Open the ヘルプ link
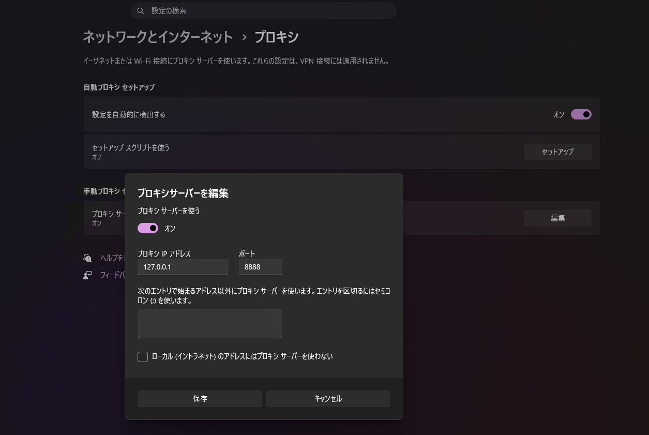The width and height of the screenshot is (649, 435). coord(112,258)
